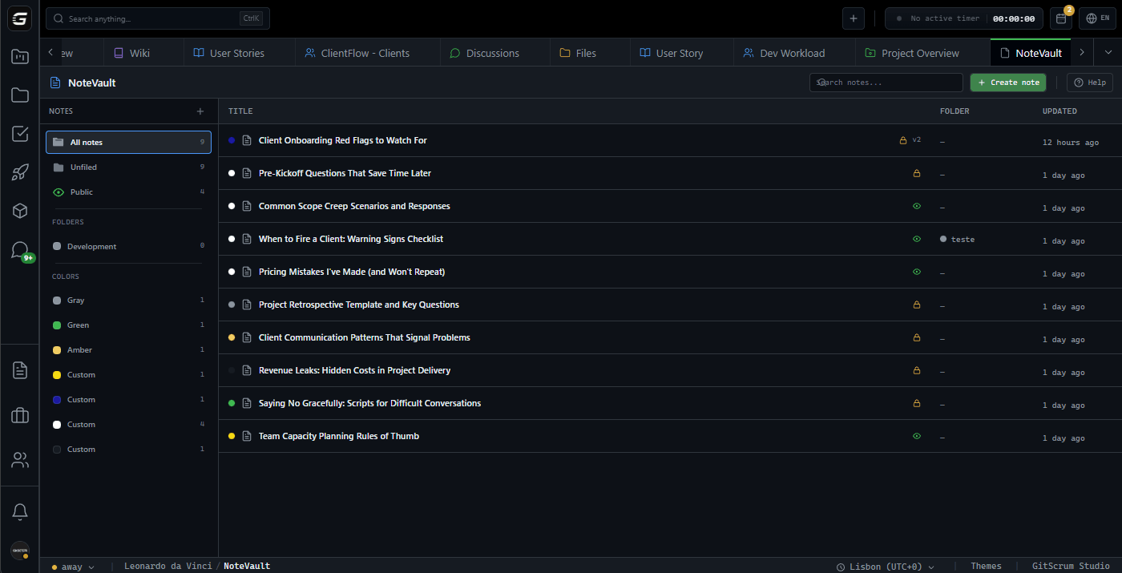Click the Create note button
The height and width of the screenshot is (573, 1122).
(x=1007, y=83)
